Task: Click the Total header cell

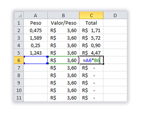Action: click(x=91, y=23)
